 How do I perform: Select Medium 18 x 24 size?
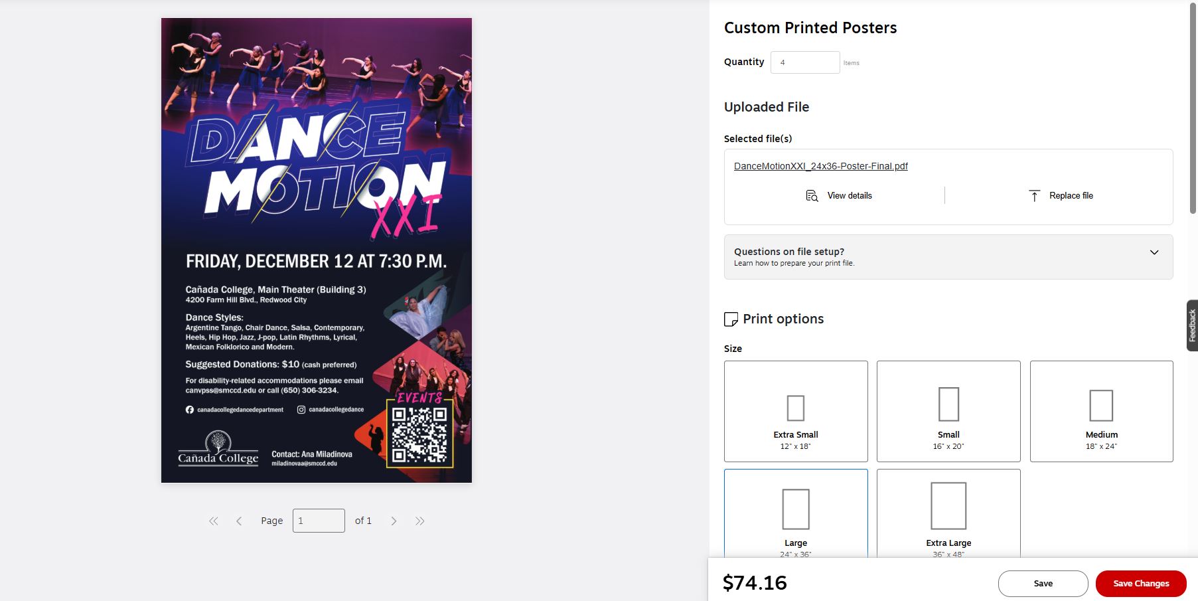pyautogui.click(x=1102, y=411)
